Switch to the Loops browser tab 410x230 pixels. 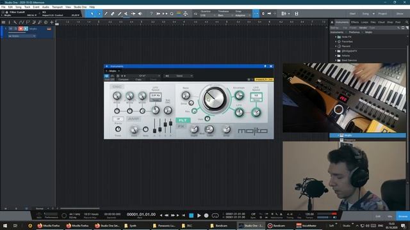click(365, 22)
